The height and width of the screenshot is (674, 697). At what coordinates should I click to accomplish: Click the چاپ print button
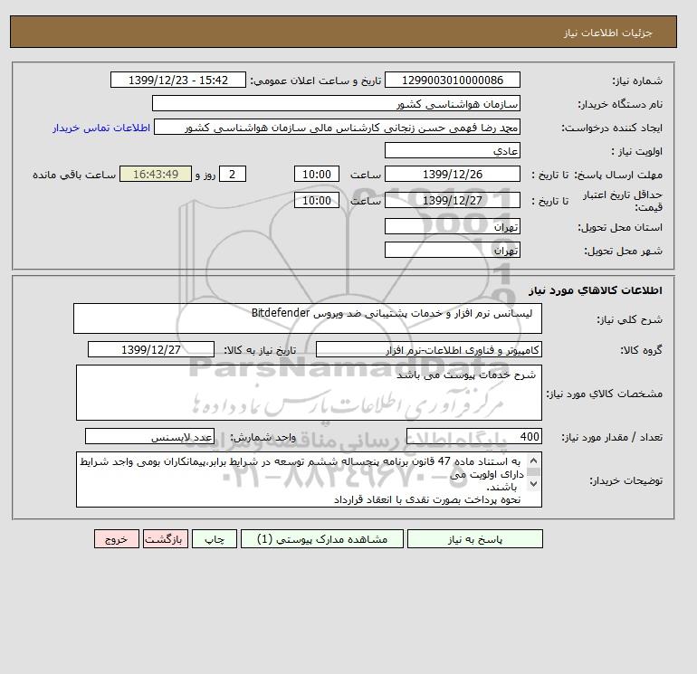(x=215, y=538)
